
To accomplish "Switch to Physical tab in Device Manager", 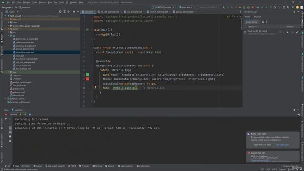I will pos(257,17).
